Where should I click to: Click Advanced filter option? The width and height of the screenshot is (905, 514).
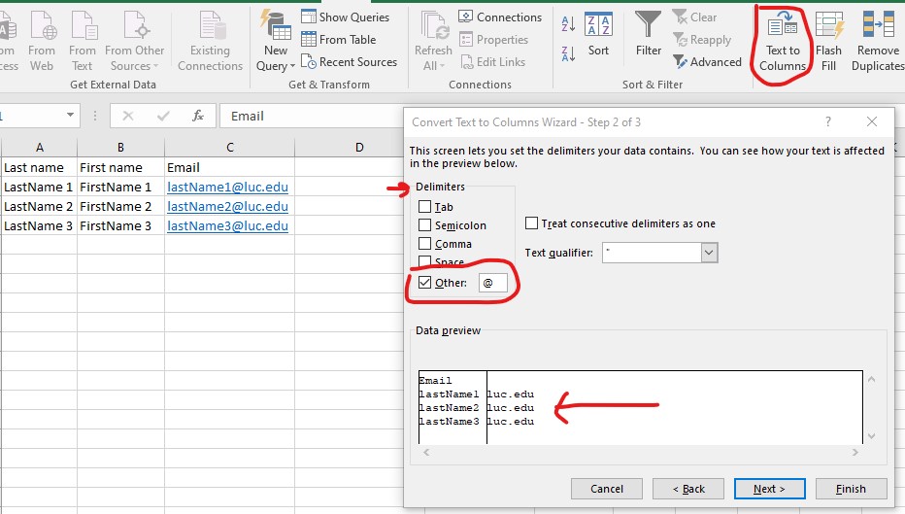[x=707, y=62]
